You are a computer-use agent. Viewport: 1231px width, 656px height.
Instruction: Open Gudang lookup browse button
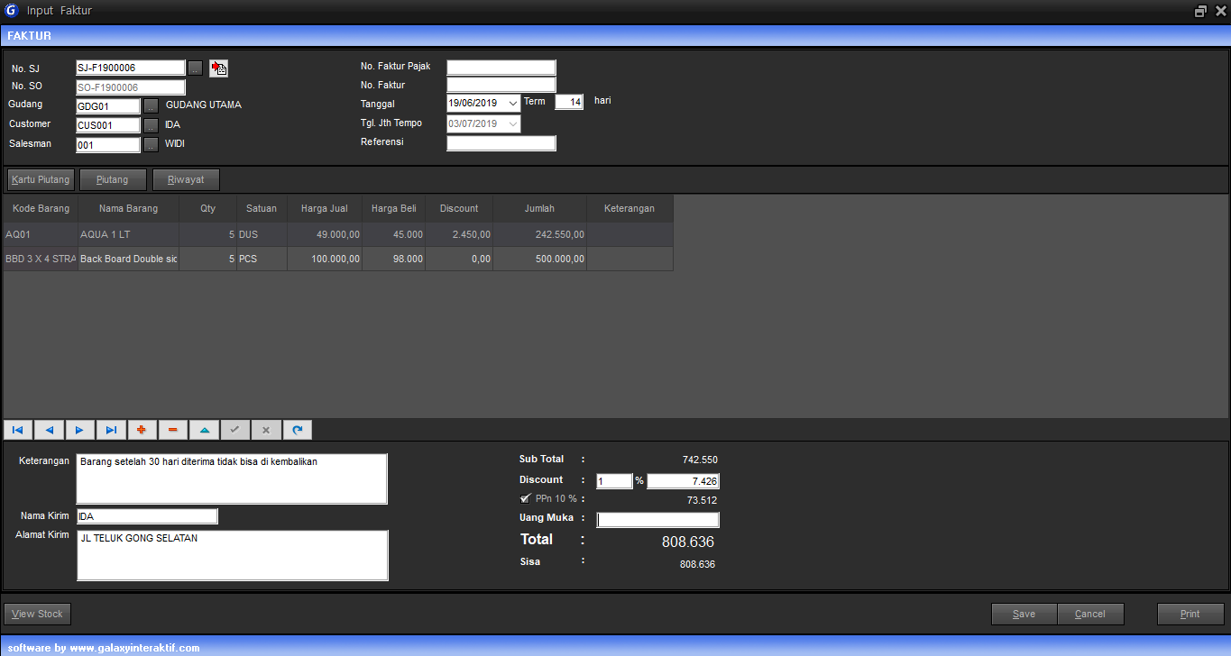coord(151,106)
